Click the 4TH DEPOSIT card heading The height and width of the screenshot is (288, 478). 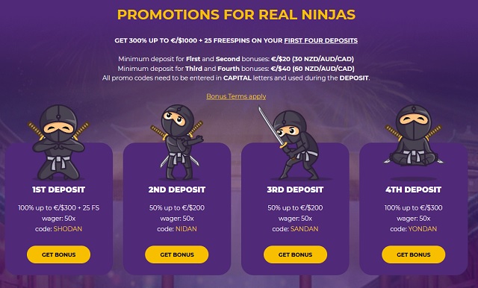point(413,190)
